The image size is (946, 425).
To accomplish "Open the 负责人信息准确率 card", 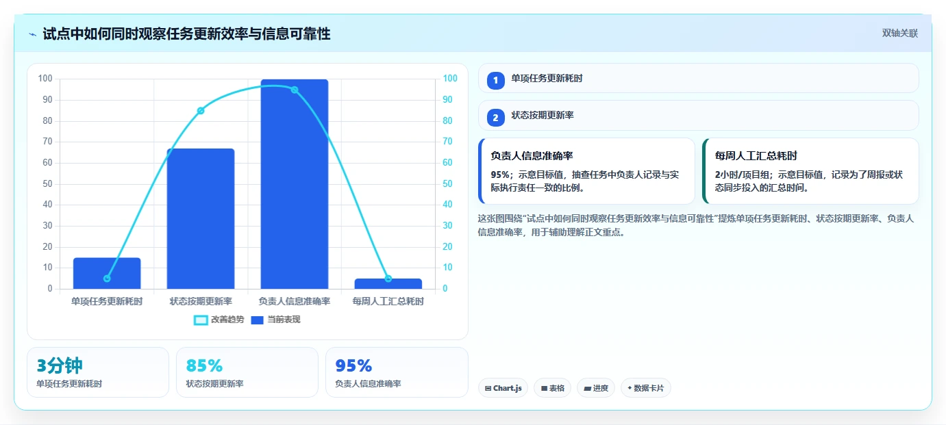I will coord(586,171).
